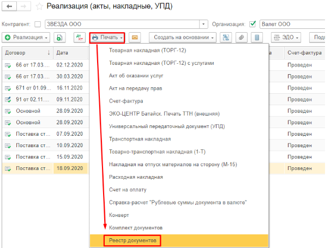Click the back navigation arrow
Viewport: 331px width, 248px height.
[x=9, y=7]
